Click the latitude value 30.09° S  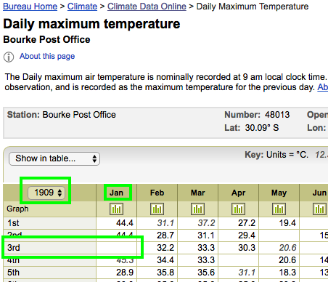tap(262, 128)
